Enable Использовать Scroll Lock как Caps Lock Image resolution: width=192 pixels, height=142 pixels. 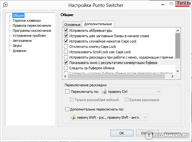(66, 52)
